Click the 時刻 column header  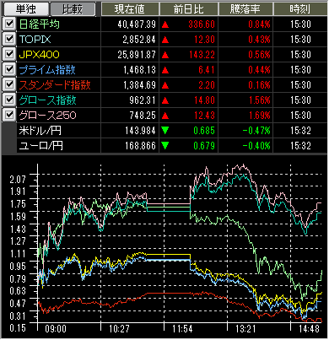[299, 9]
